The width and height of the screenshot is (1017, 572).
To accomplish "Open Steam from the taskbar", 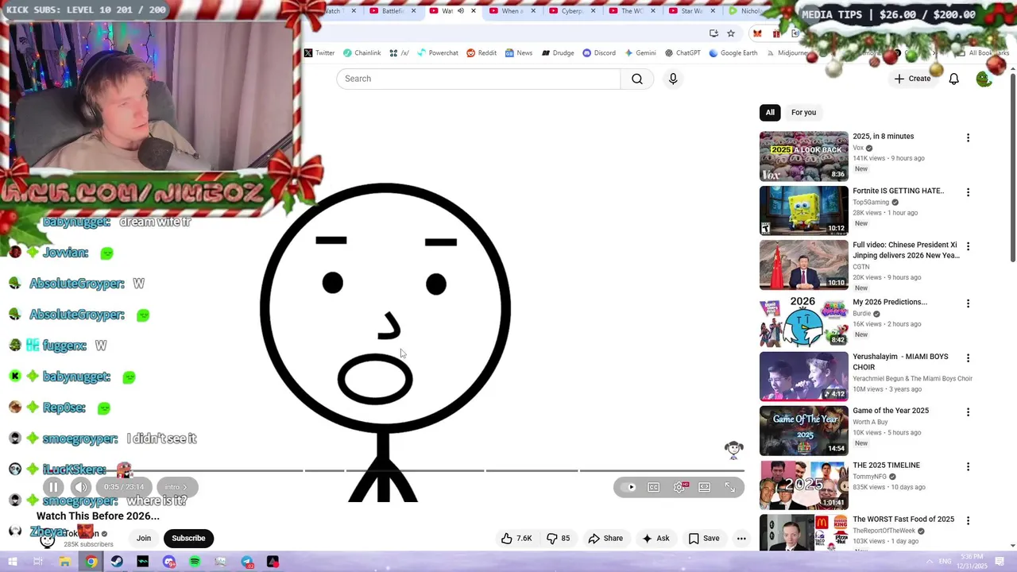I will coord(117,562).
